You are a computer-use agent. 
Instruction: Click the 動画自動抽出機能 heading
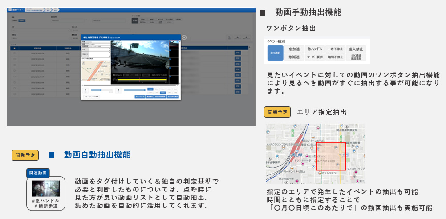point(97,155)
